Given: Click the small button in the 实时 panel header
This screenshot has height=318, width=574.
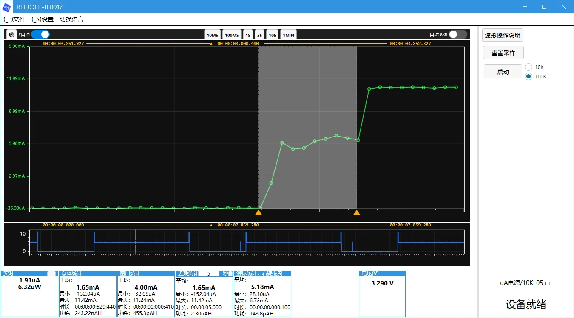Looking at the screenshot, I should [x=51, y=273].
